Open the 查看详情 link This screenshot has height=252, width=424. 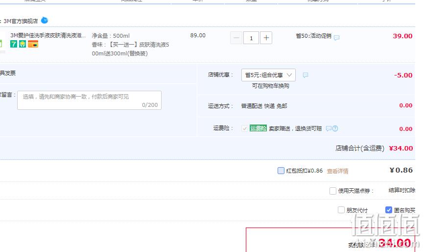(x=337, y=171)
